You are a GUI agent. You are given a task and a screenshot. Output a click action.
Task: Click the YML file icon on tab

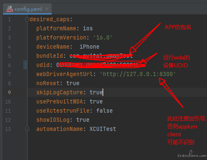(x=10, y=9)
